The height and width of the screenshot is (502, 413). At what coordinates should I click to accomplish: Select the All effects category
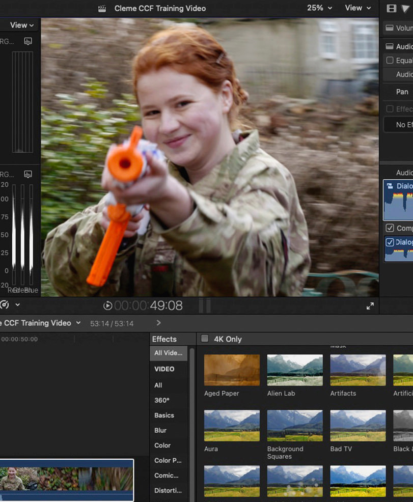(158, 385)
